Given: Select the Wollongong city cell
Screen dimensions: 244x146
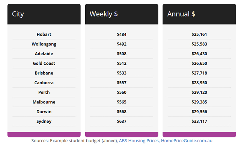Looking at the screenshot, I should tap(44, 44).
